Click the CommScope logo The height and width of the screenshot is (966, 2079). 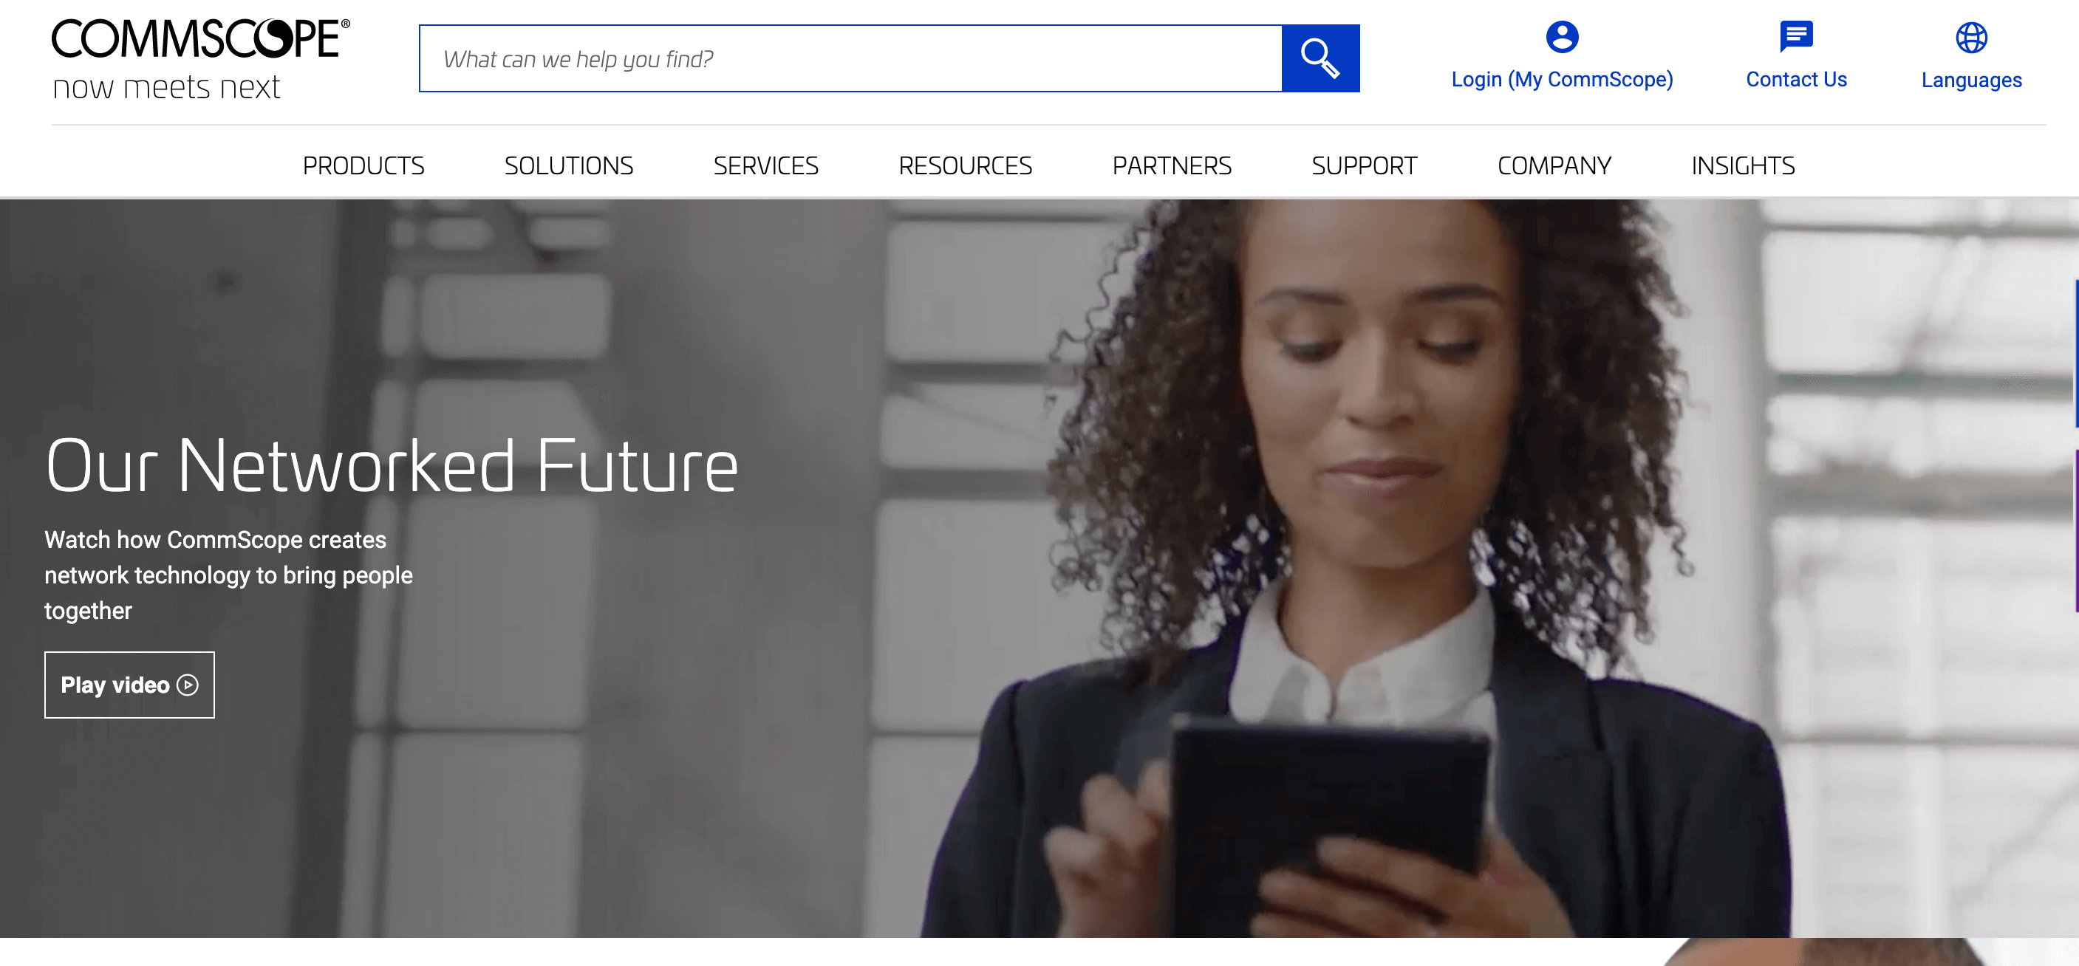pos(201,38)
